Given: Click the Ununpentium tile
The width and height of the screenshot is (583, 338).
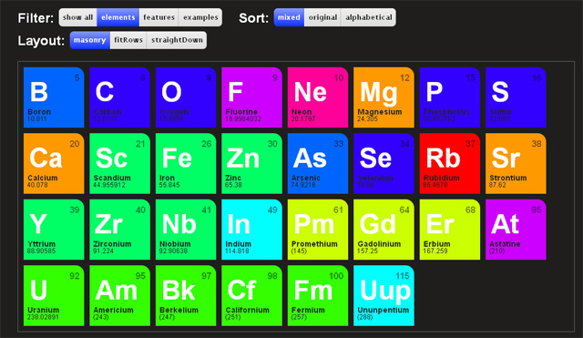Looking at the screenshot, I should coord(384,295).
